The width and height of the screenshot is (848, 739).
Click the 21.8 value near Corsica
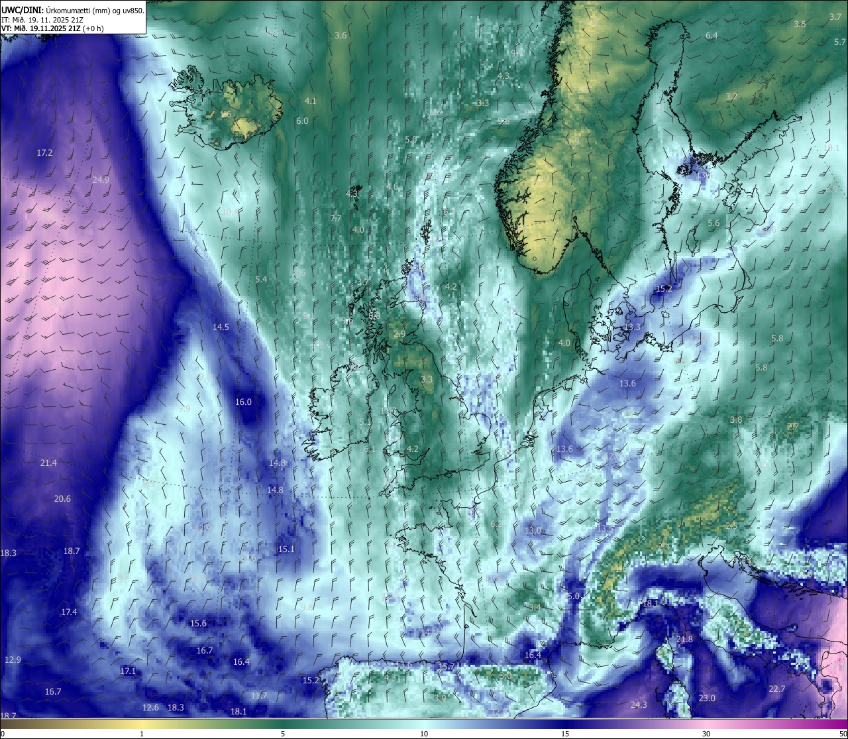tap(684, 639)
